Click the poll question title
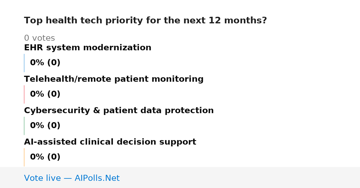Viewport: 360px width, 188px height. (x=145, y=21)
